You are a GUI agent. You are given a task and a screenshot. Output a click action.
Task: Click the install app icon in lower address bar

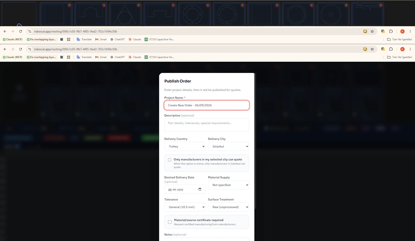[365, 49]
